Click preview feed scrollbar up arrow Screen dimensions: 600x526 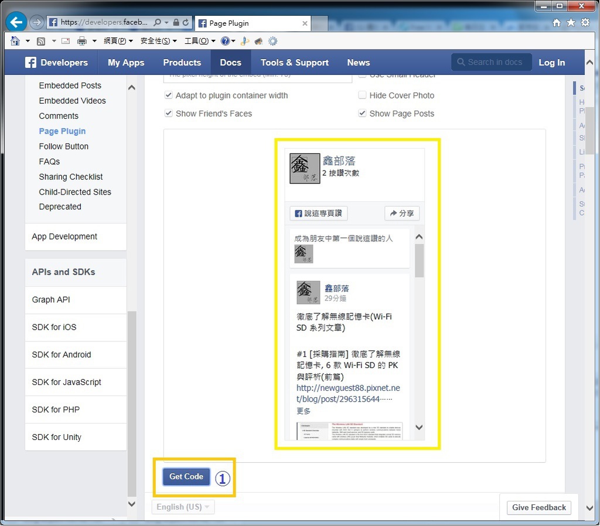[x=419, y=237]
